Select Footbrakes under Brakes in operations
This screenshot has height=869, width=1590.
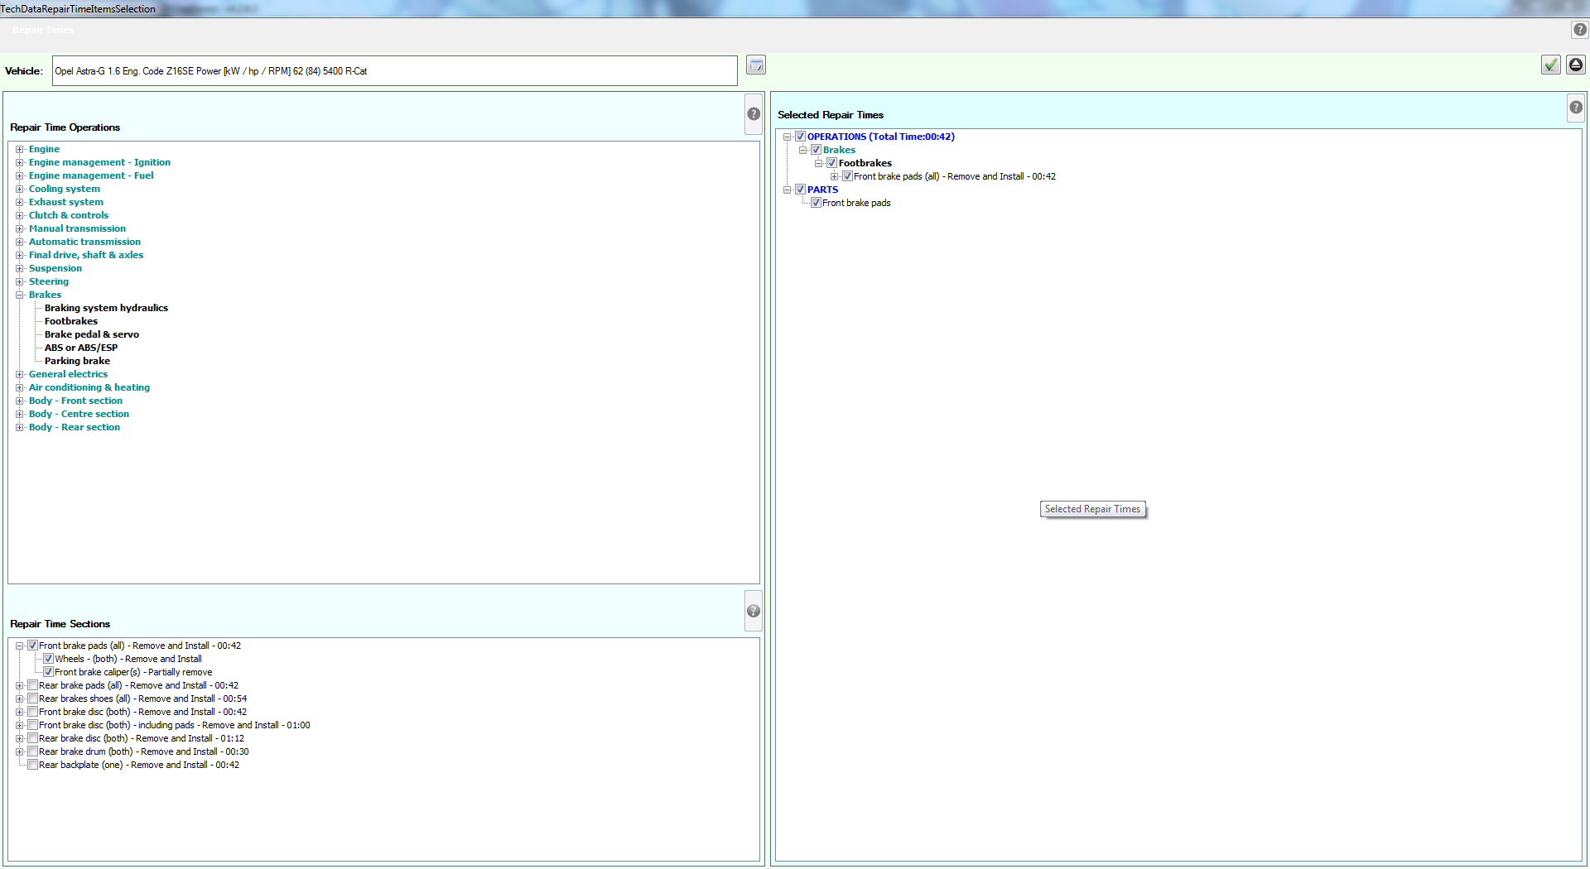(x=71, y=321)
